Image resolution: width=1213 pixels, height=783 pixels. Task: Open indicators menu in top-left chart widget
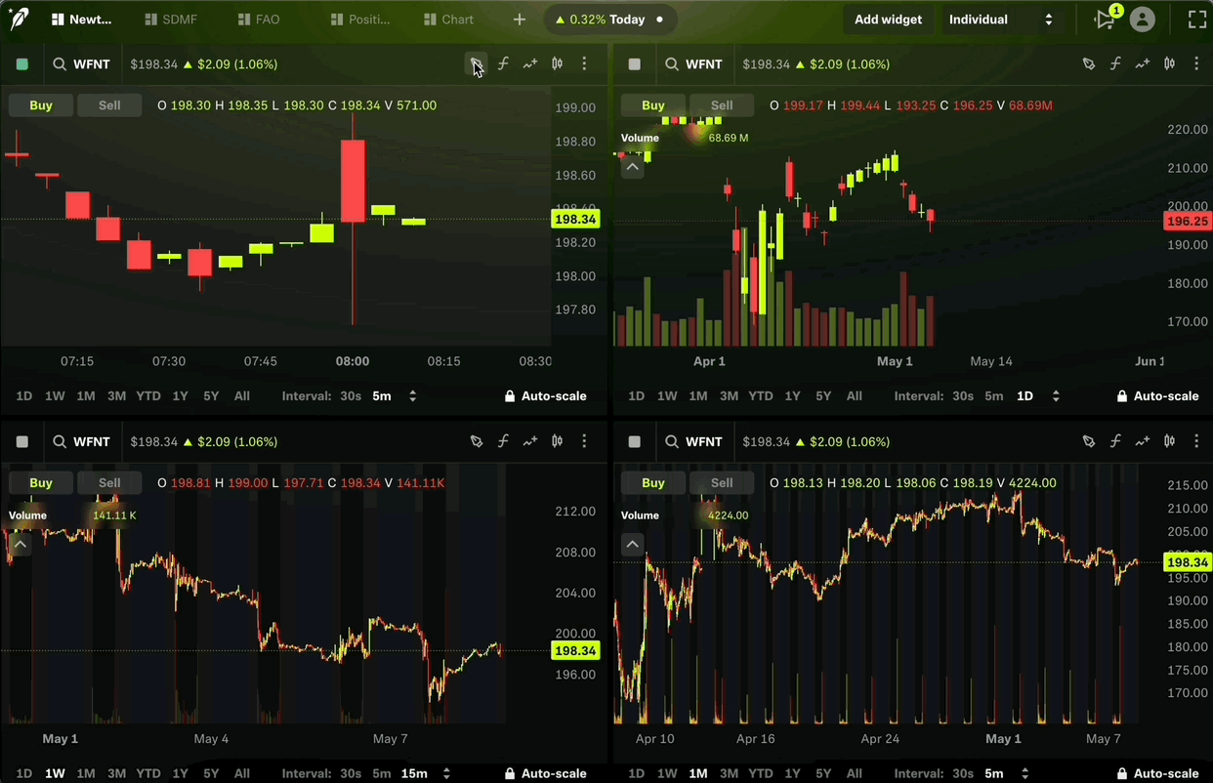point(503,64)
